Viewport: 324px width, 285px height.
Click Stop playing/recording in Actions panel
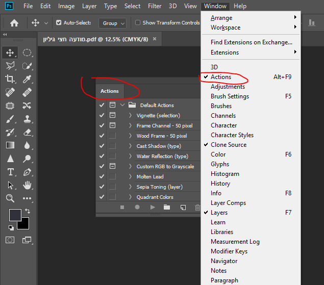(x=122, y=207)
